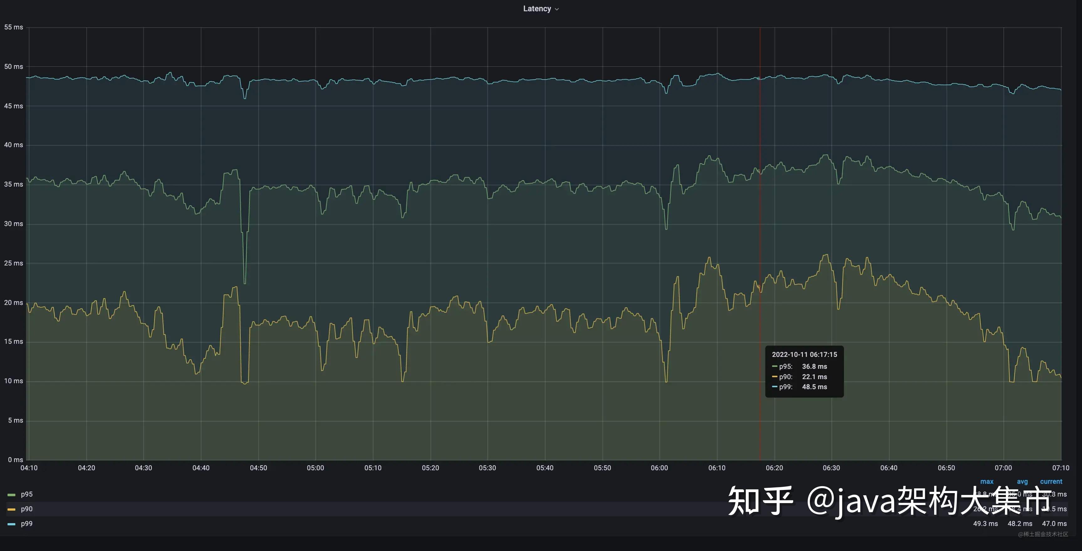Click the 07:10 time axis label

1061,468
